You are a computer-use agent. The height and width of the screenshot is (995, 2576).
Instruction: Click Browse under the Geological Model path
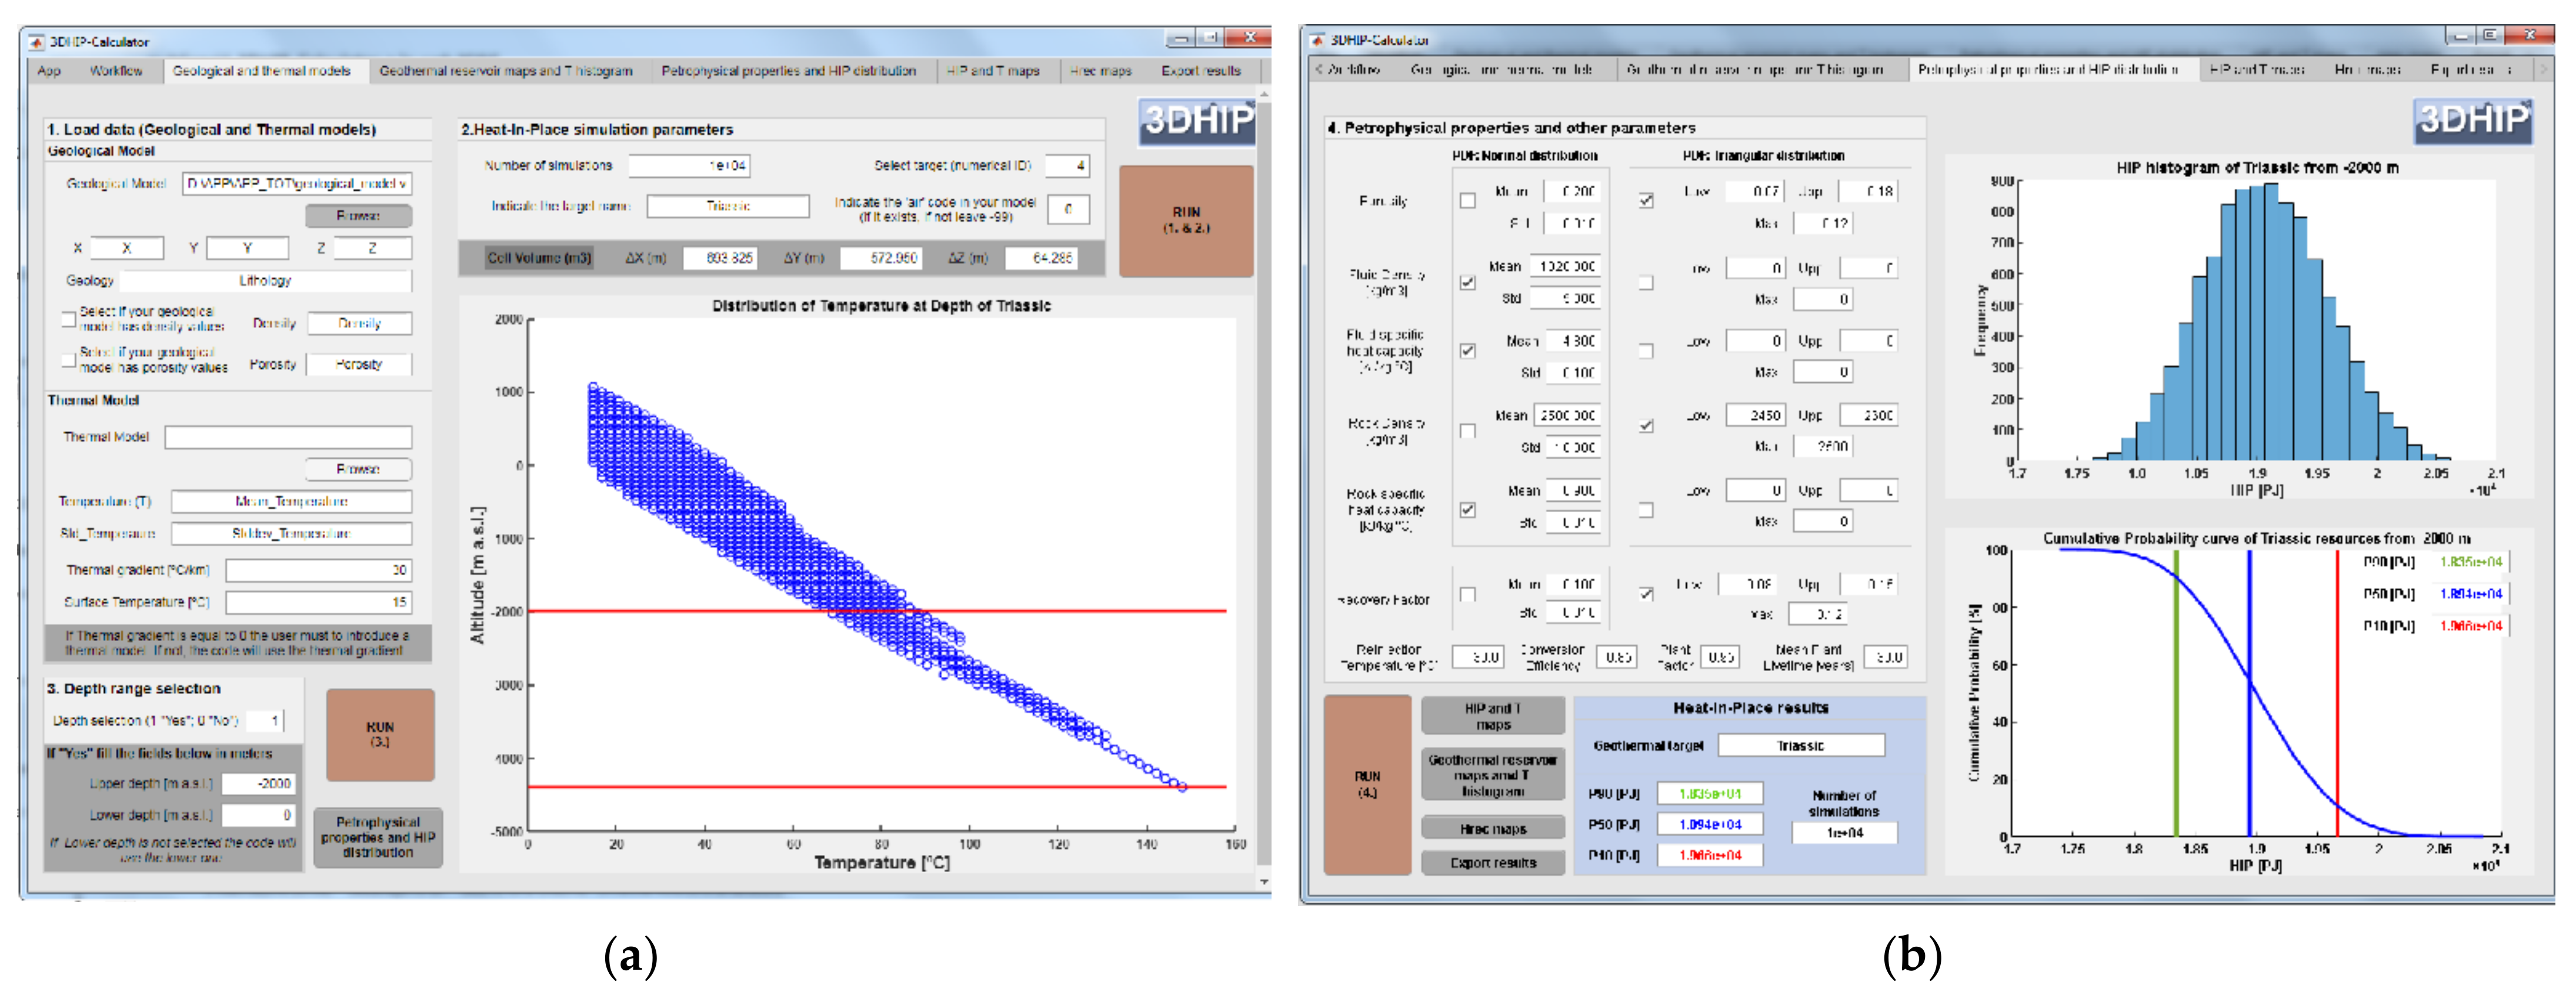pyautogui.click(x=358, y=216)
